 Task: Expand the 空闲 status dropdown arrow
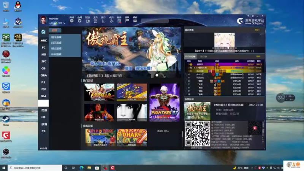tap(64, 23)
